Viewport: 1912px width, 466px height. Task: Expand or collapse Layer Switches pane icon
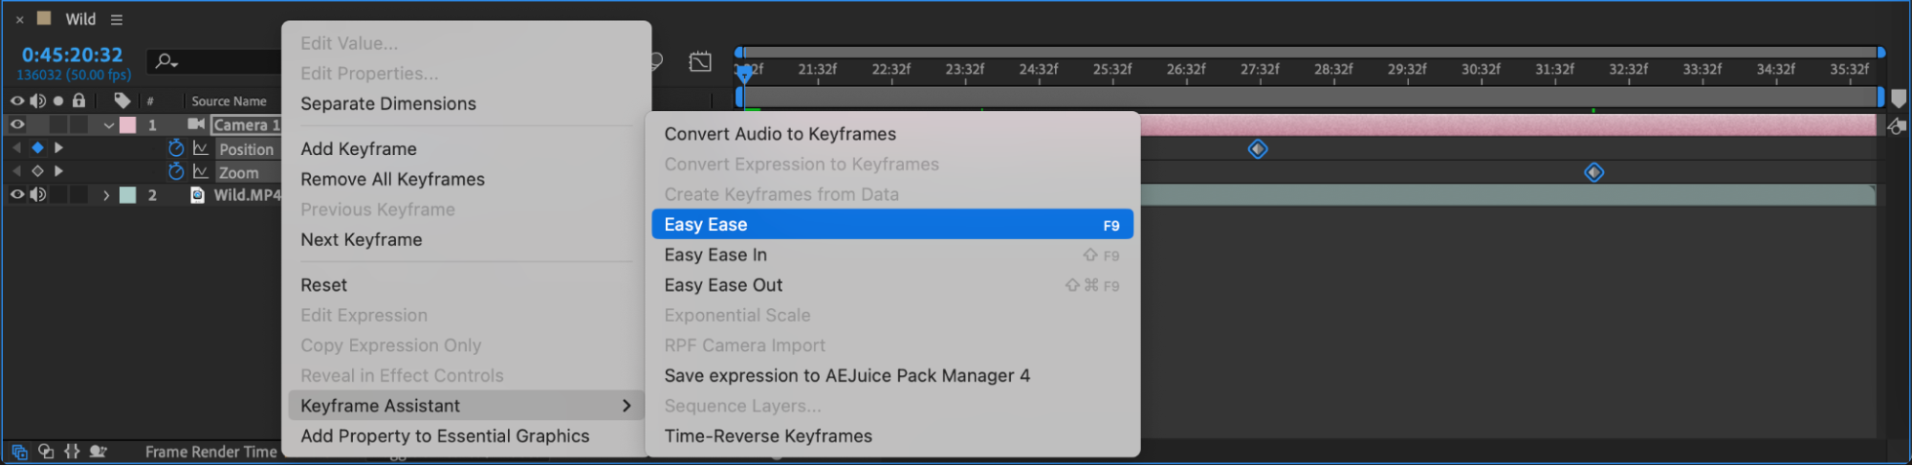pyautogui.click(x=19, y=452)
